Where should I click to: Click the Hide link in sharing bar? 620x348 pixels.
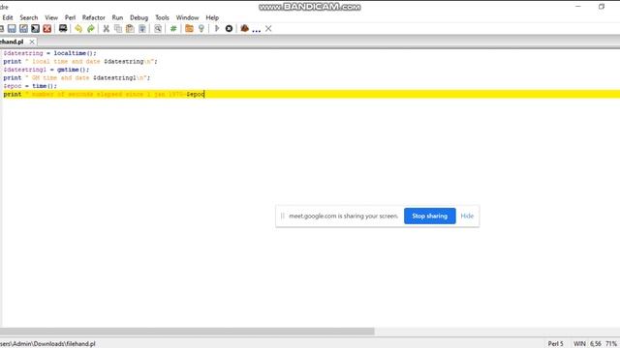(x=467, y=216)
